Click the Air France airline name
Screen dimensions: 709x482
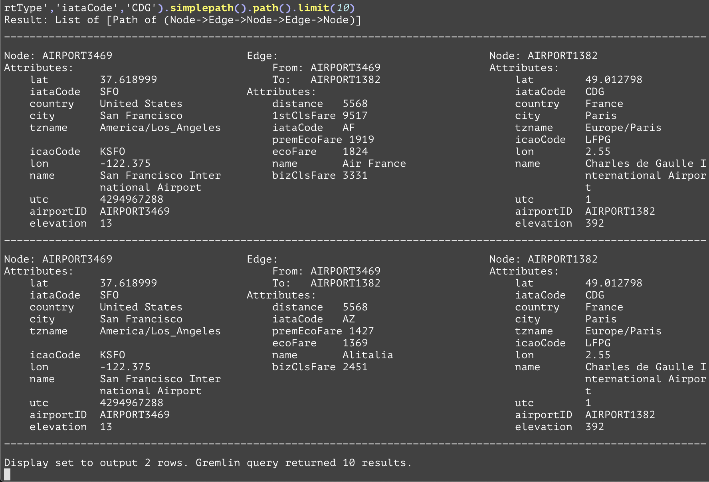coord(374,164)
